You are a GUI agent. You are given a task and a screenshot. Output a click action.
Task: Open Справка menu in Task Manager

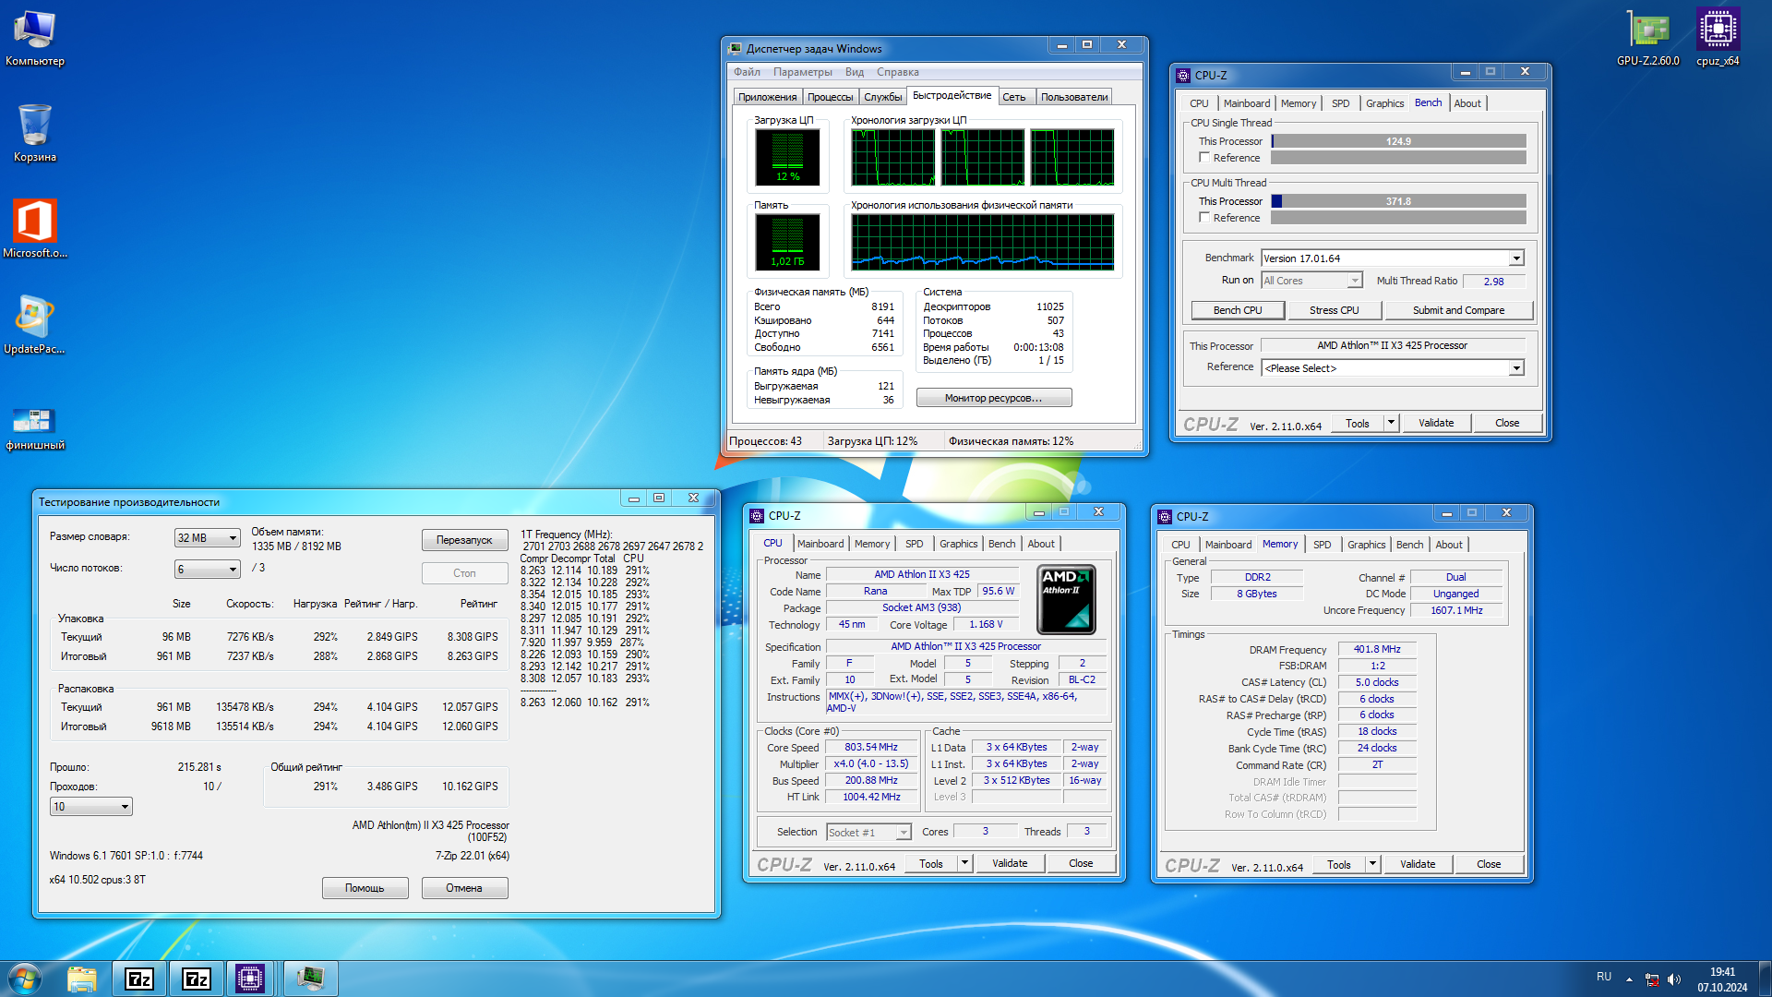897,72
